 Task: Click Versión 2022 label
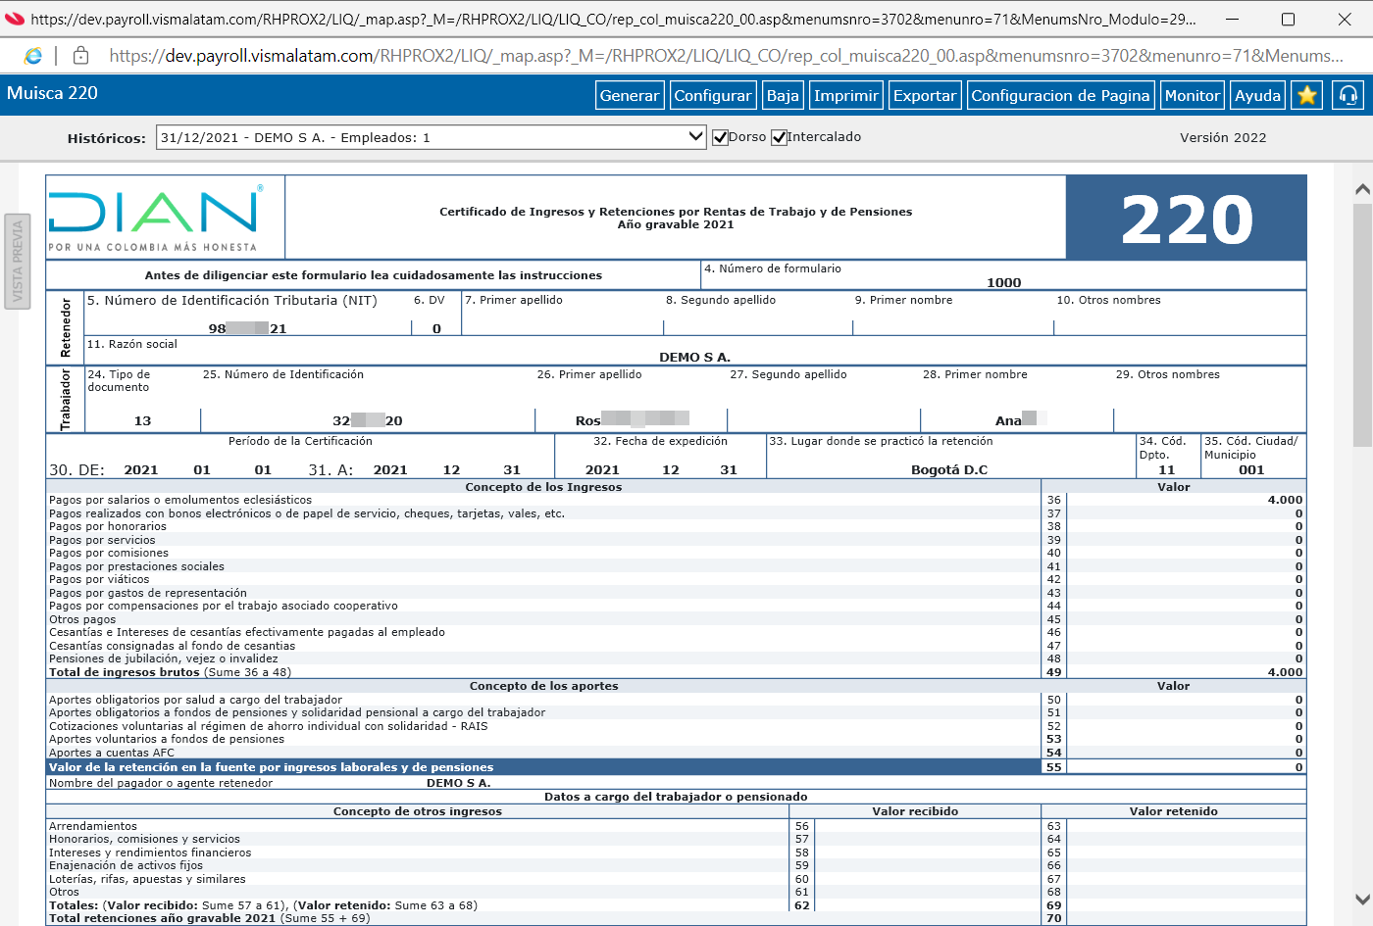[1223, 137]
